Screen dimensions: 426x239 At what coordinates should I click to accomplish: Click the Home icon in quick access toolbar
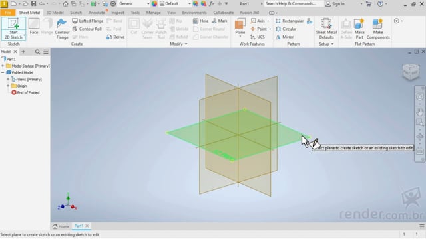(x=65, y=3)
